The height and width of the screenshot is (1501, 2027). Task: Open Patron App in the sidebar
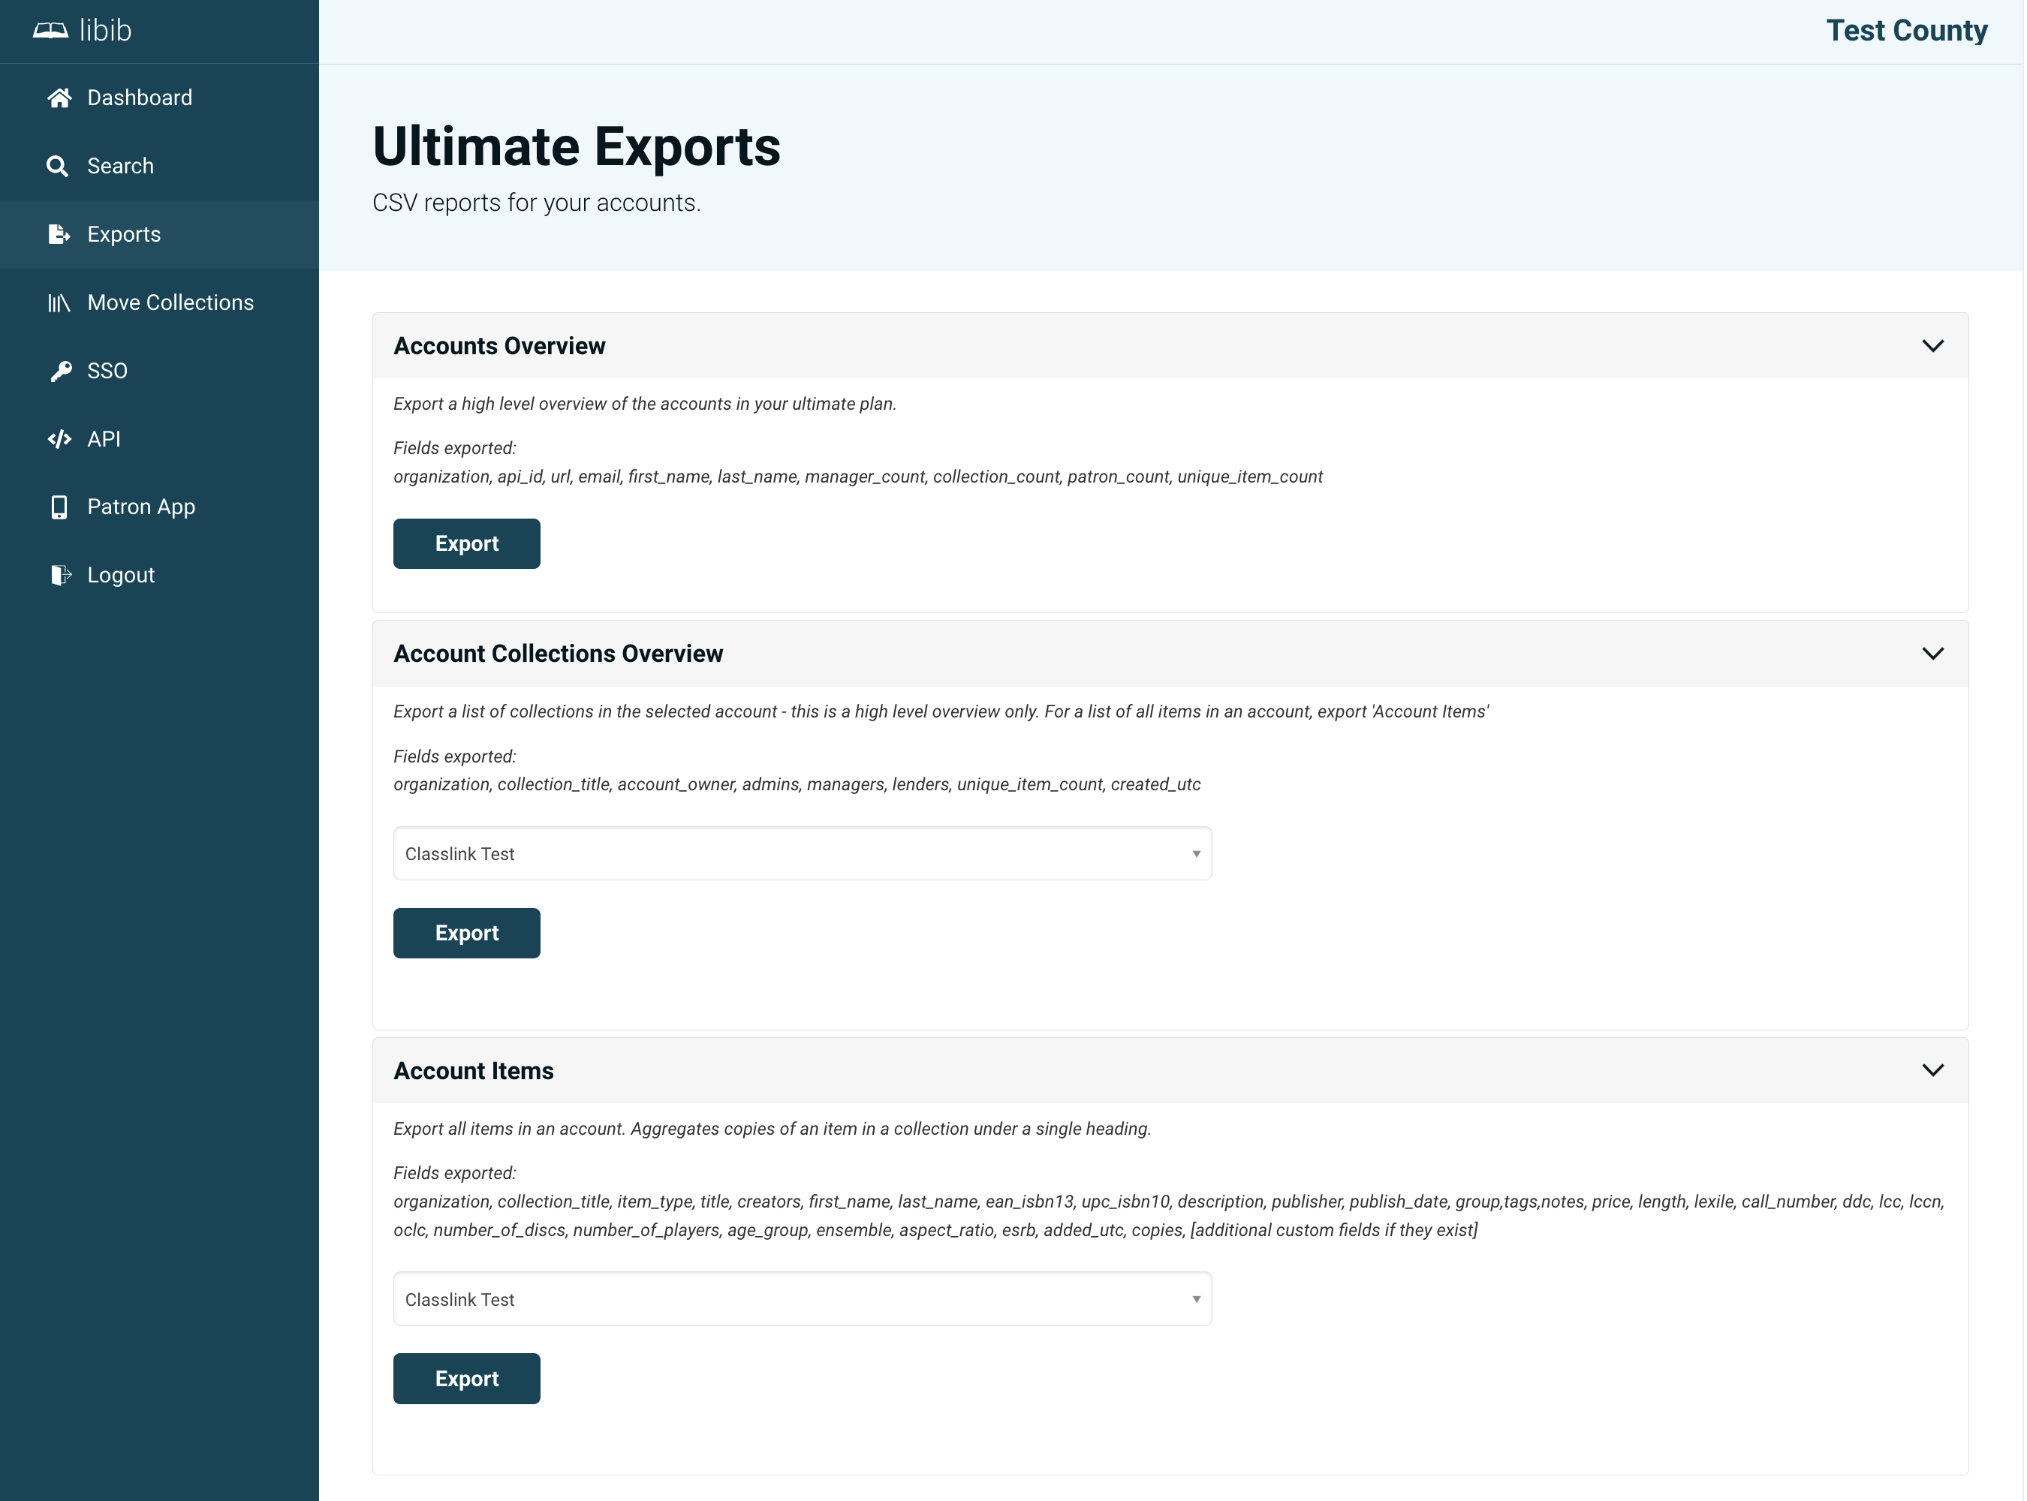point(159,507)
